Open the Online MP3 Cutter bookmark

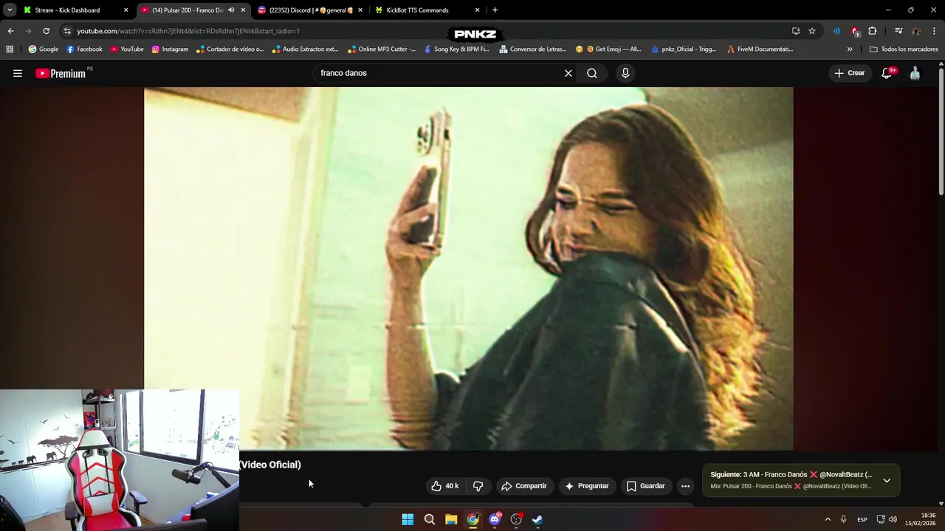381,49
